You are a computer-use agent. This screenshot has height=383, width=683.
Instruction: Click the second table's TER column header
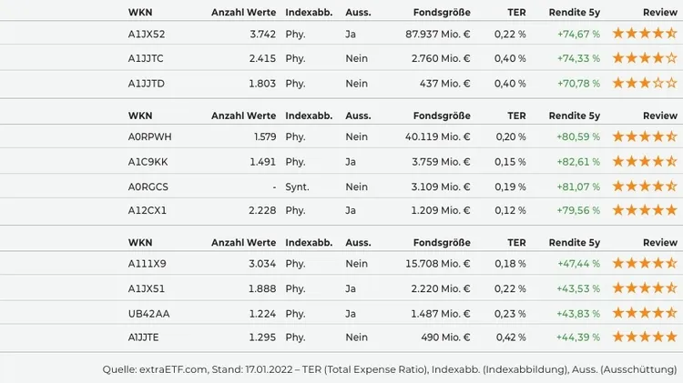[516, 116]
